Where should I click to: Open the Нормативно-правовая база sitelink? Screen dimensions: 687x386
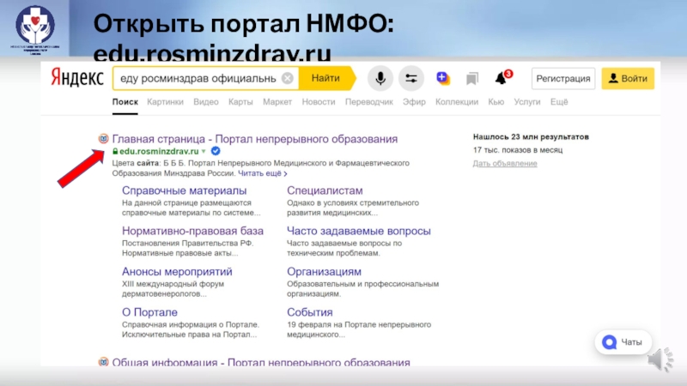point(192,231)
